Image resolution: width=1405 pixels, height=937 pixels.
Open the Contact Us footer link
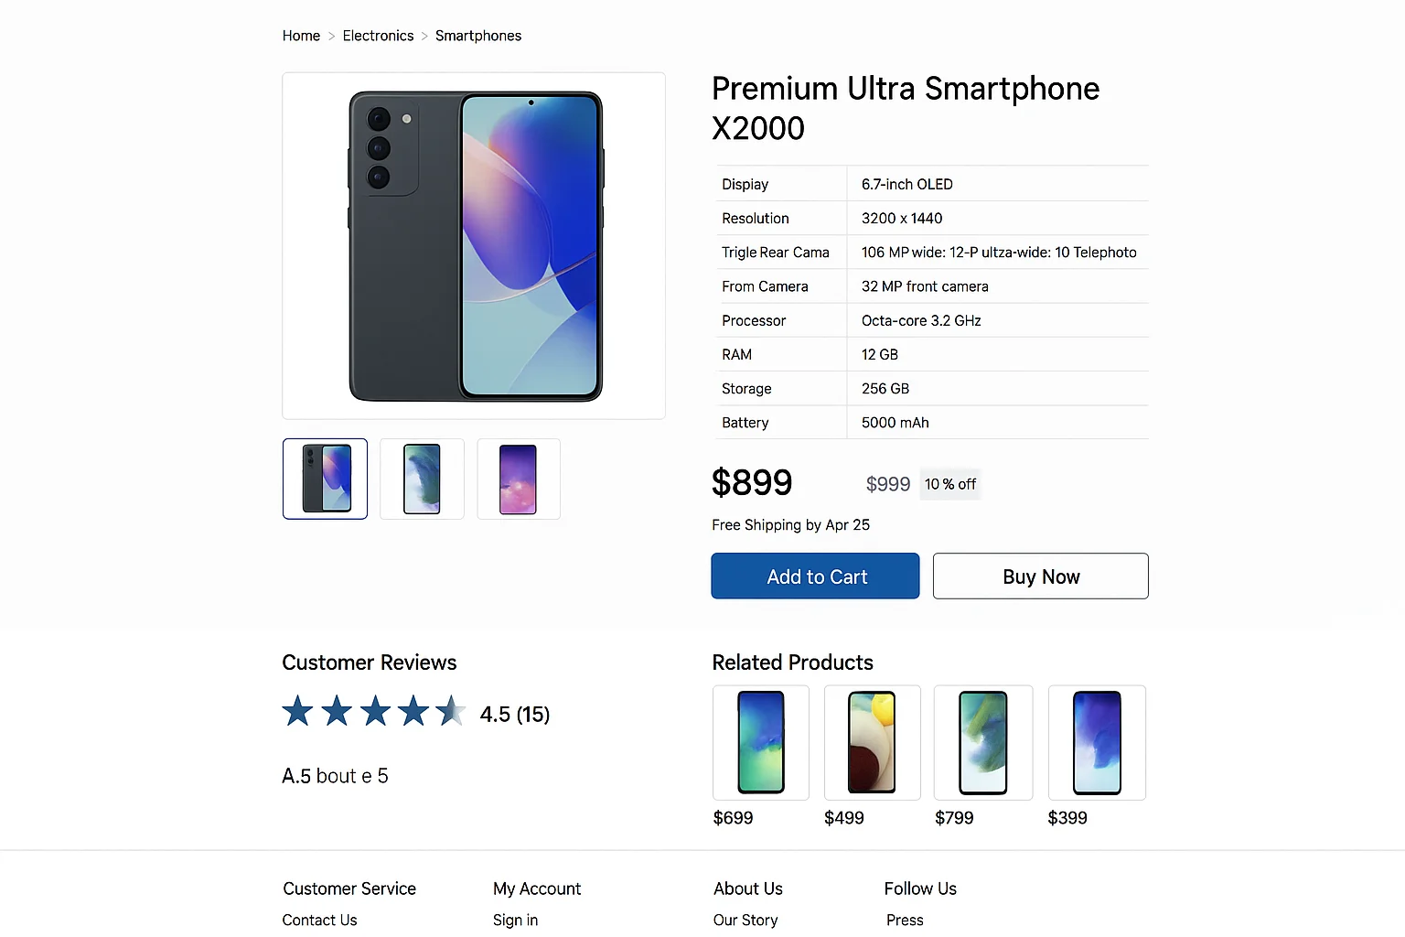pos(319,920)
